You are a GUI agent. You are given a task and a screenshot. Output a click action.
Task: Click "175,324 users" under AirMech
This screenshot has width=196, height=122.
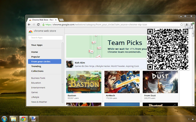(x=111, y=98)
